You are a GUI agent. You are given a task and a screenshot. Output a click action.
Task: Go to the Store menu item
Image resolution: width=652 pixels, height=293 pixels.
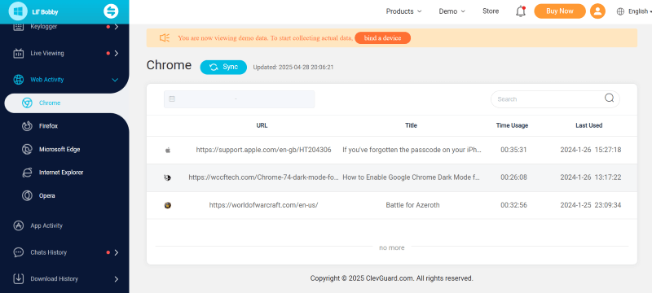tap(491, 11)
